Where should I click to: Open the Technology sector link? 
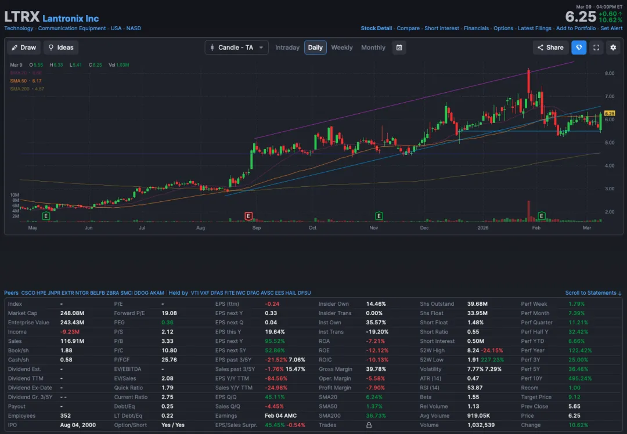[x=19, y=28]
